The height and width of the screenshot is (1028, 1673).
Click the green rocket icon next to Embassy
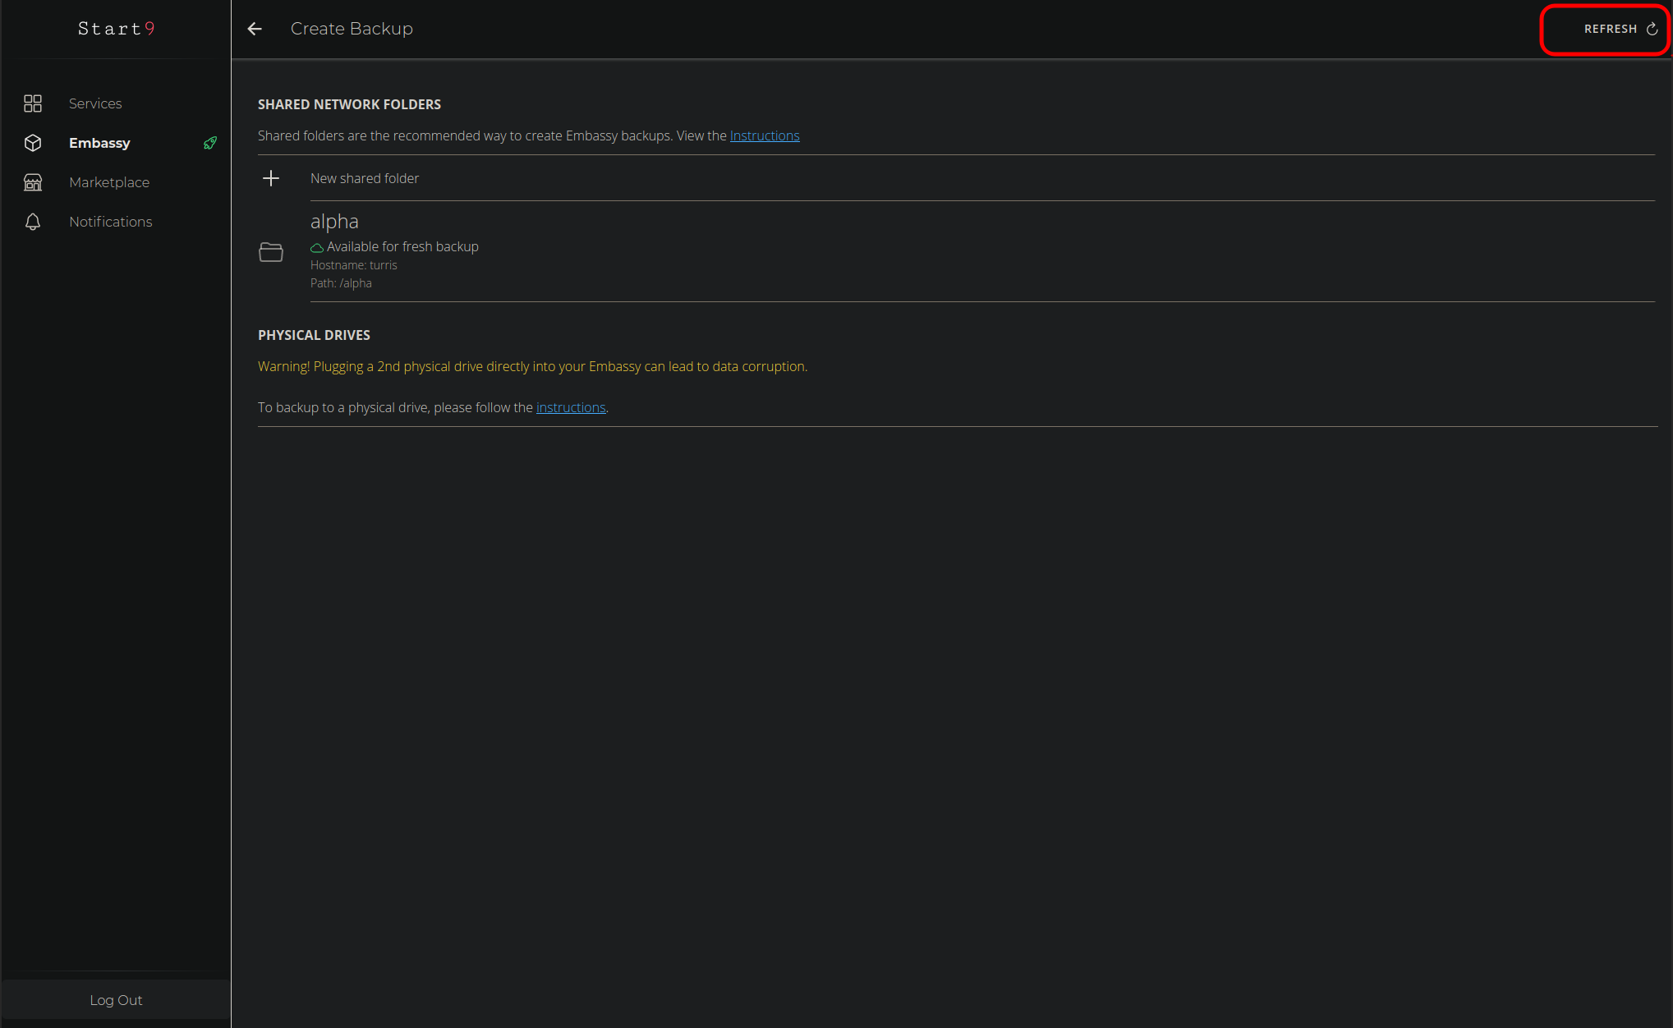[x=210, y=143]
